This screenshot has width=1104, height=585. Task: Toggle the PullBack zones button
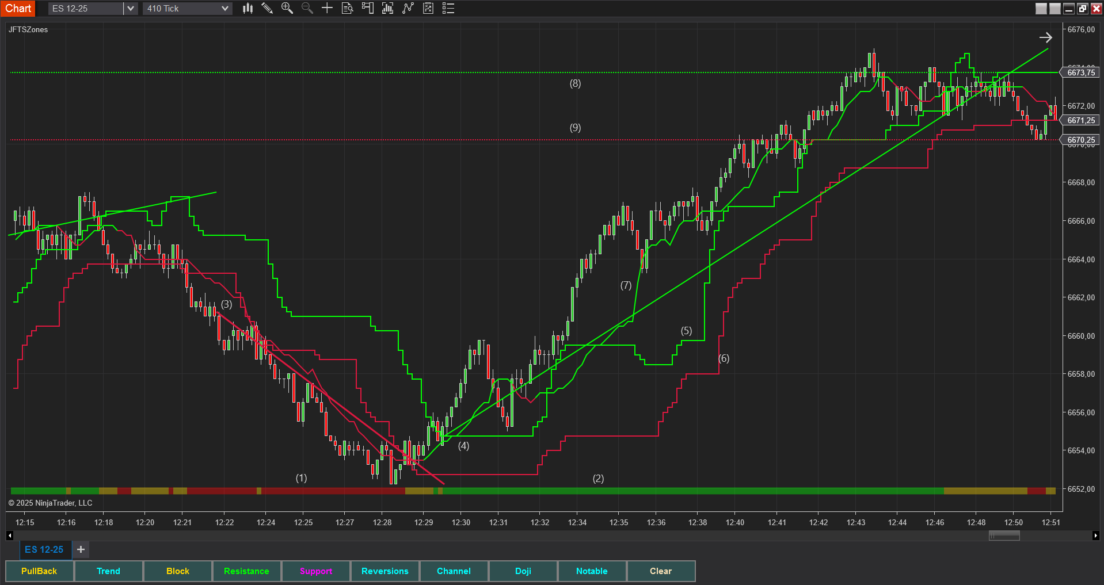[39, 571]
